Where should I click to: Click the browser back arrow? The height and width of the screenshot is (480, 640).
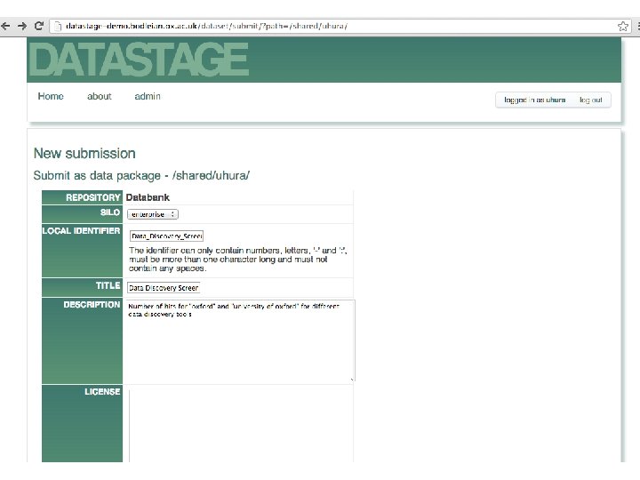(5, 26)
